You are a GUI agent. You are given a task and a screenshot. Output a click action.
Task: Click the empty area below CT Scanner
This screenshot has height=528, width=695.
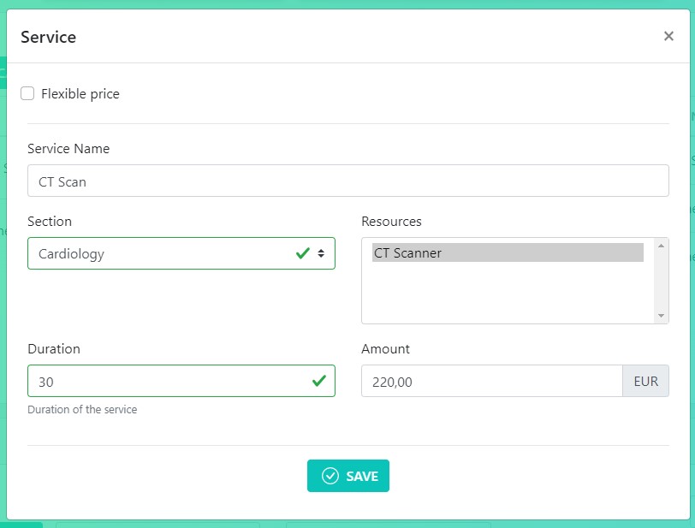[508, 295]
